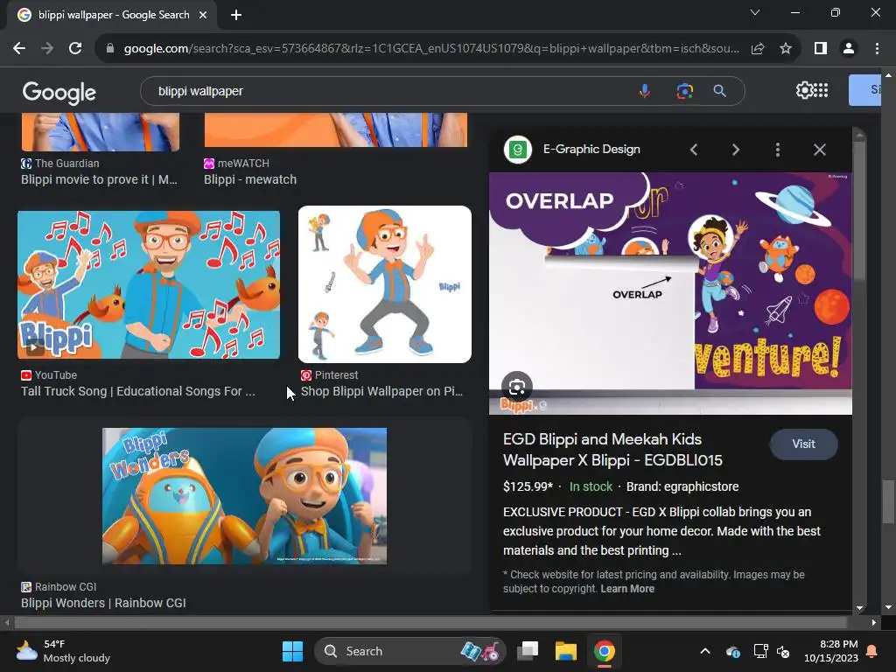Click the Visit button
The width and height of the screenshot is (896, 672).
[803, 444]
